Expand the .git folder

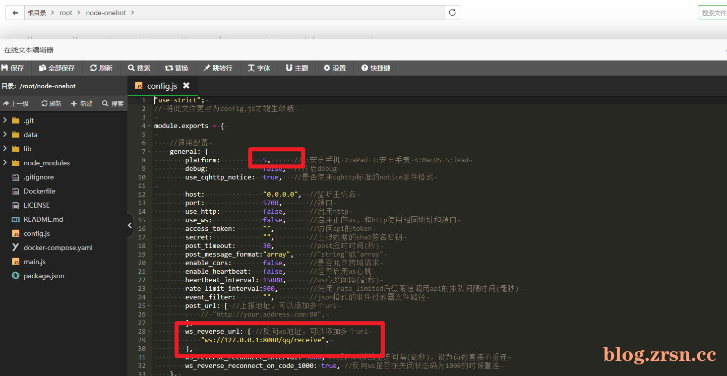[5, 120]
